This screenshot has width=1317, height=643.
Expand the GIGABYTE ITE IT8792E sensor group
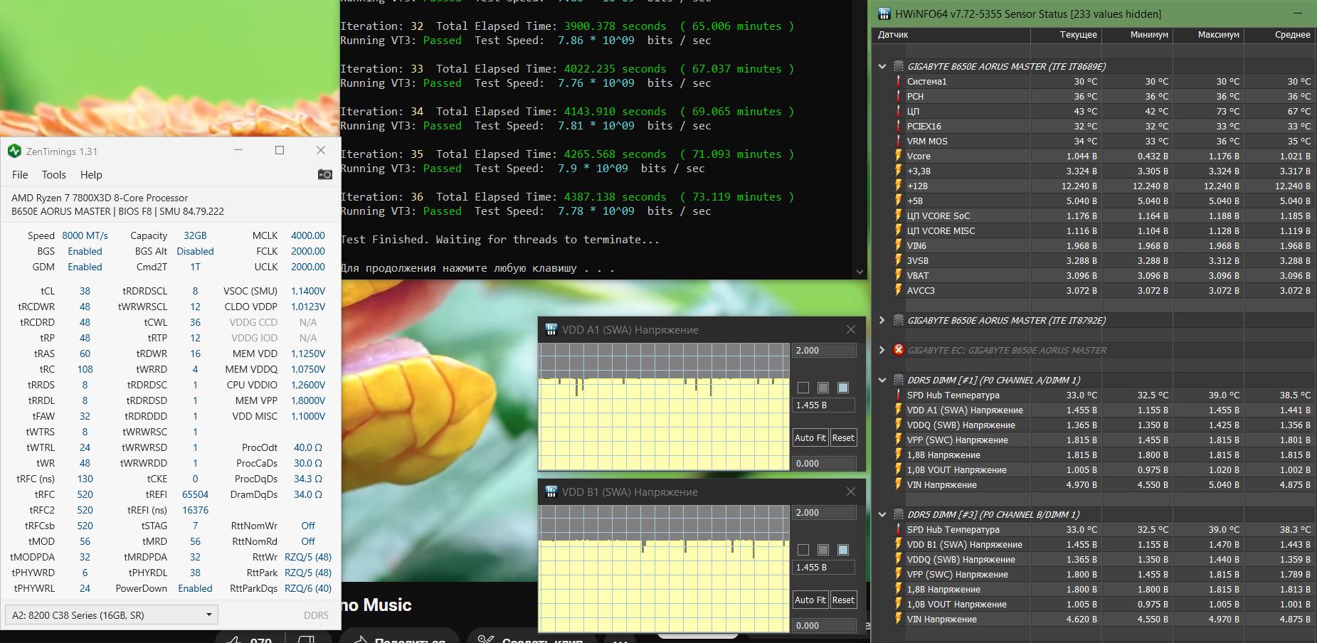(882, 320)
